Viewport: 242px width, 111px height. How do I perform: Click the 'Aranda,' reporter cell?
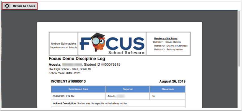click(x=128, y=96)
